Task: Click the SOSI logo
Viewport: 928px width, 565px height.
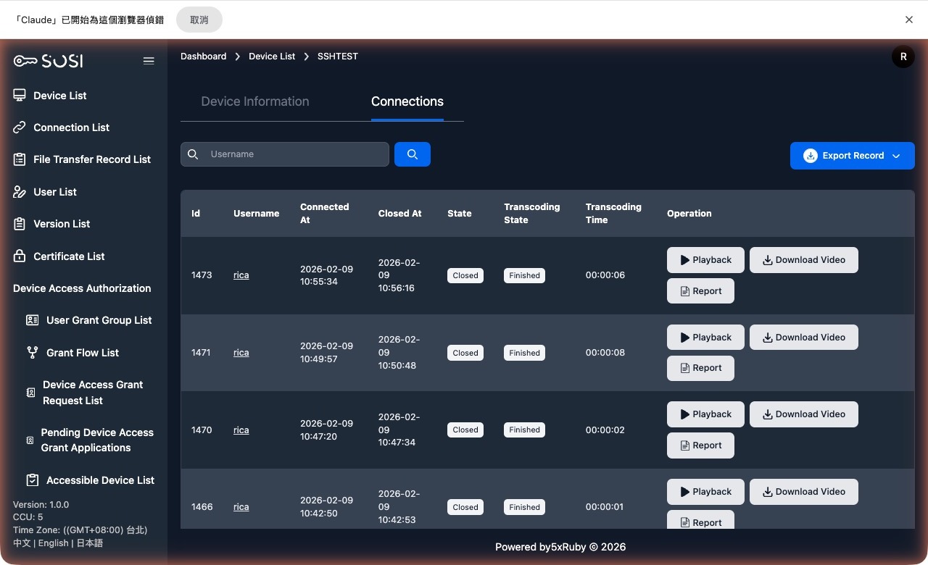Action: coord(47,61)
